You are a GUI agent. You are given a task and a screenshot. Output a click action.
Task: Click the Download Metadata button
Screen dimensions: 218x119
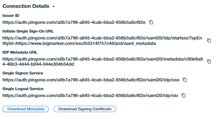(x=26, y=109)
